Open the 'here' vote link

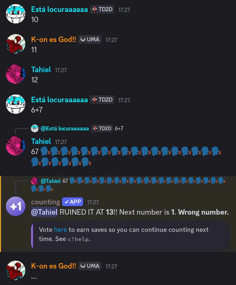(x=60, y=230)
